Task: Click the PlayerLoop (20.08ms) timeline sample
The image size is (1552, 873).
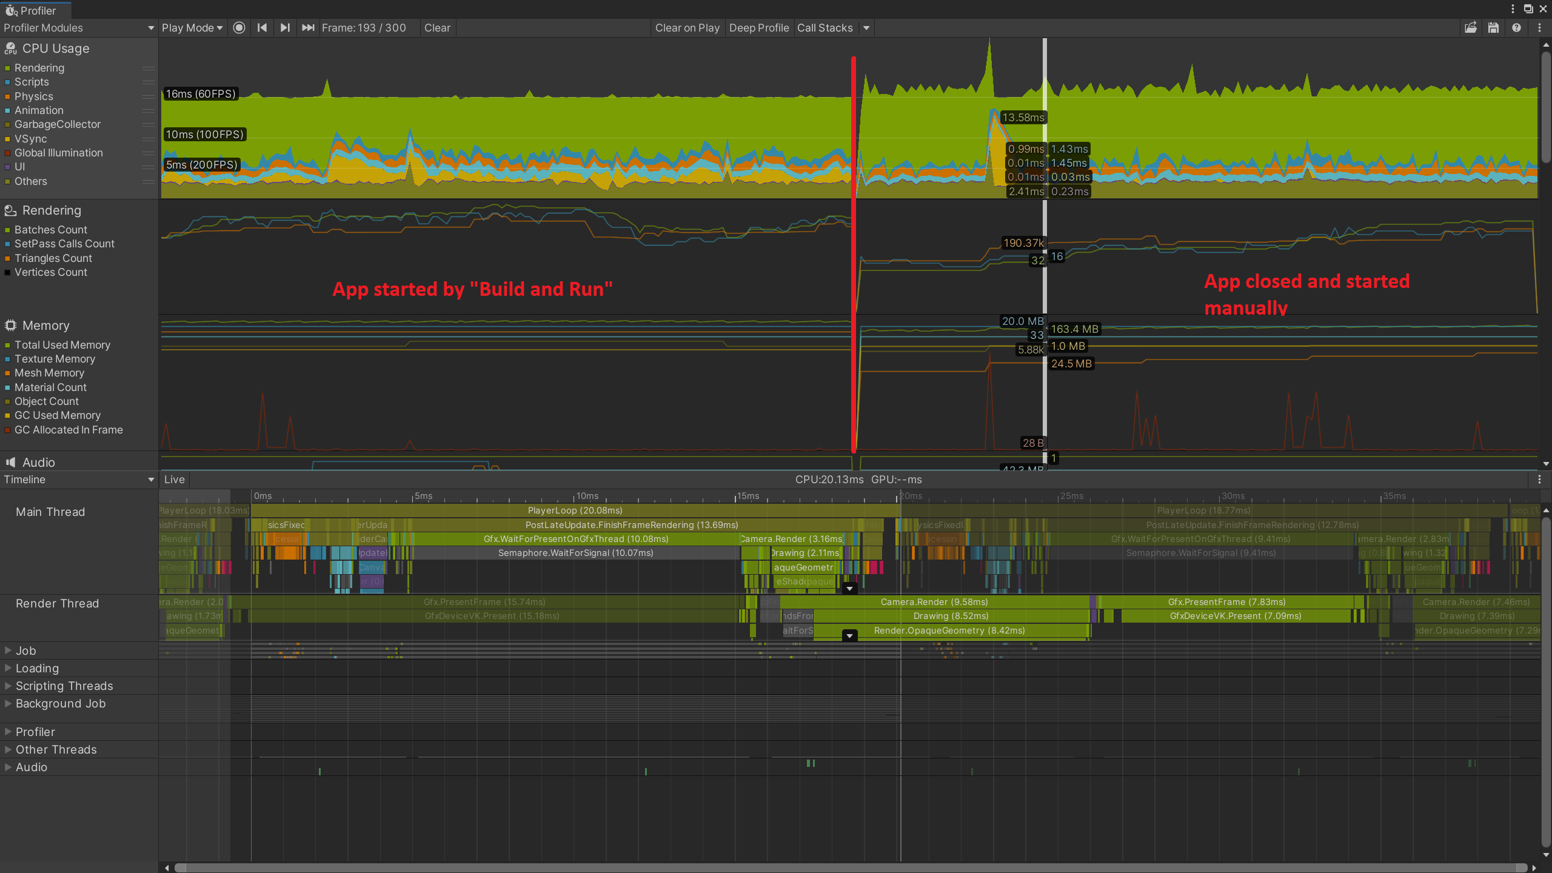Action: [x=575, y=510]
